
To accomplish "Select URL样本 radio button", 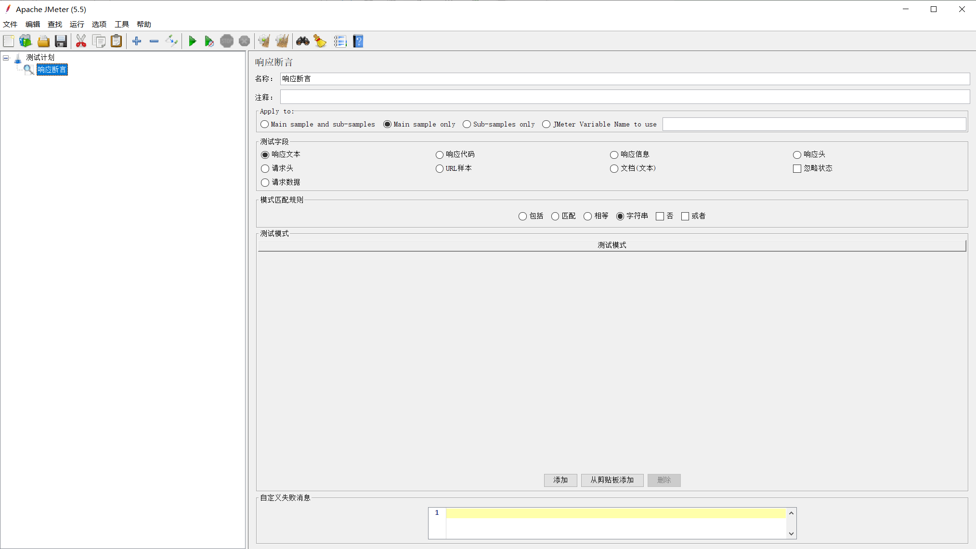I will [x=439, y=169].
